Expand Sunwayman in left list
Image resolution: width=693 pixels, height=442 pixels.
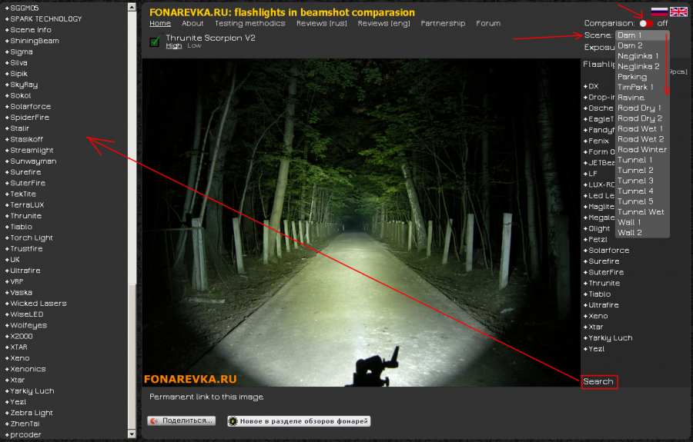(x=31, y=161)
